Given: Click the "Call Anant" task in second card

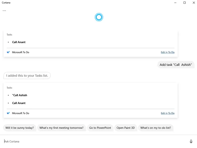Looking at the screenshot, I should click(19, 103).
